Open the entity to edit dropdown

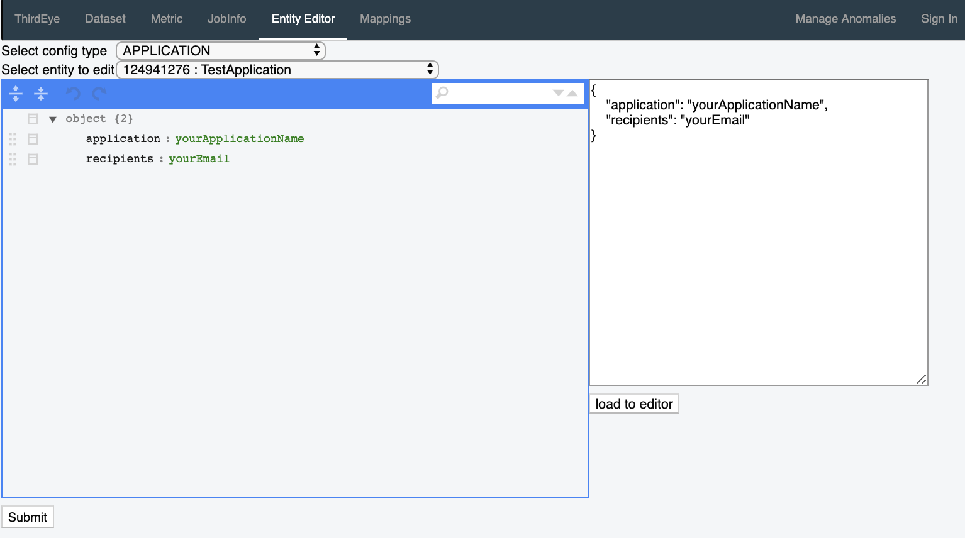point(277,70)
